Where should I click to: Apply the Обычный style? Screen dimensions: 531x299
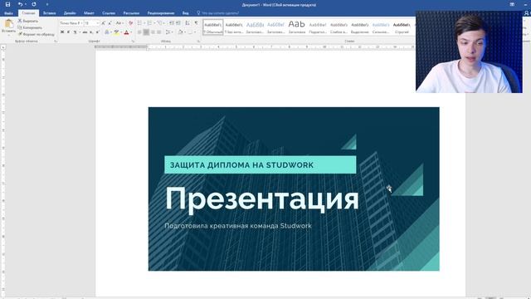point(213,27)
